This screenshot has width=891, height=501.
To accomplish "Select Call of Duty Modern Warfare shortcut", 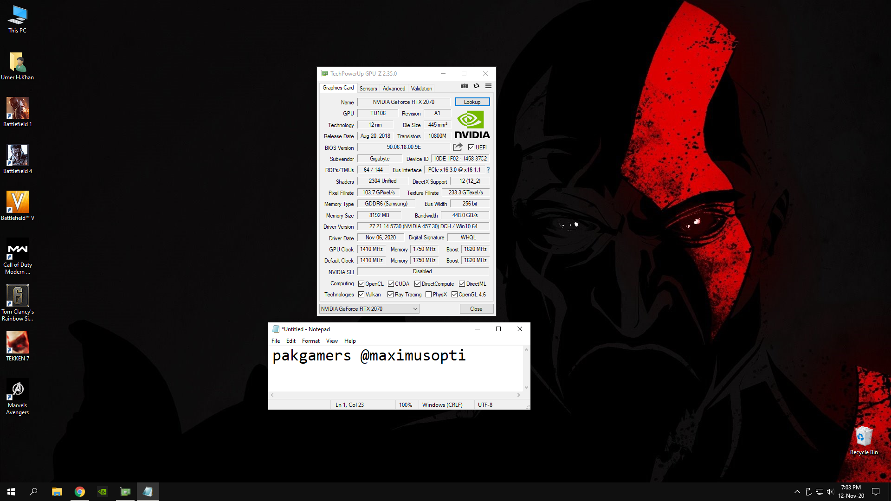I will point(17,257).
